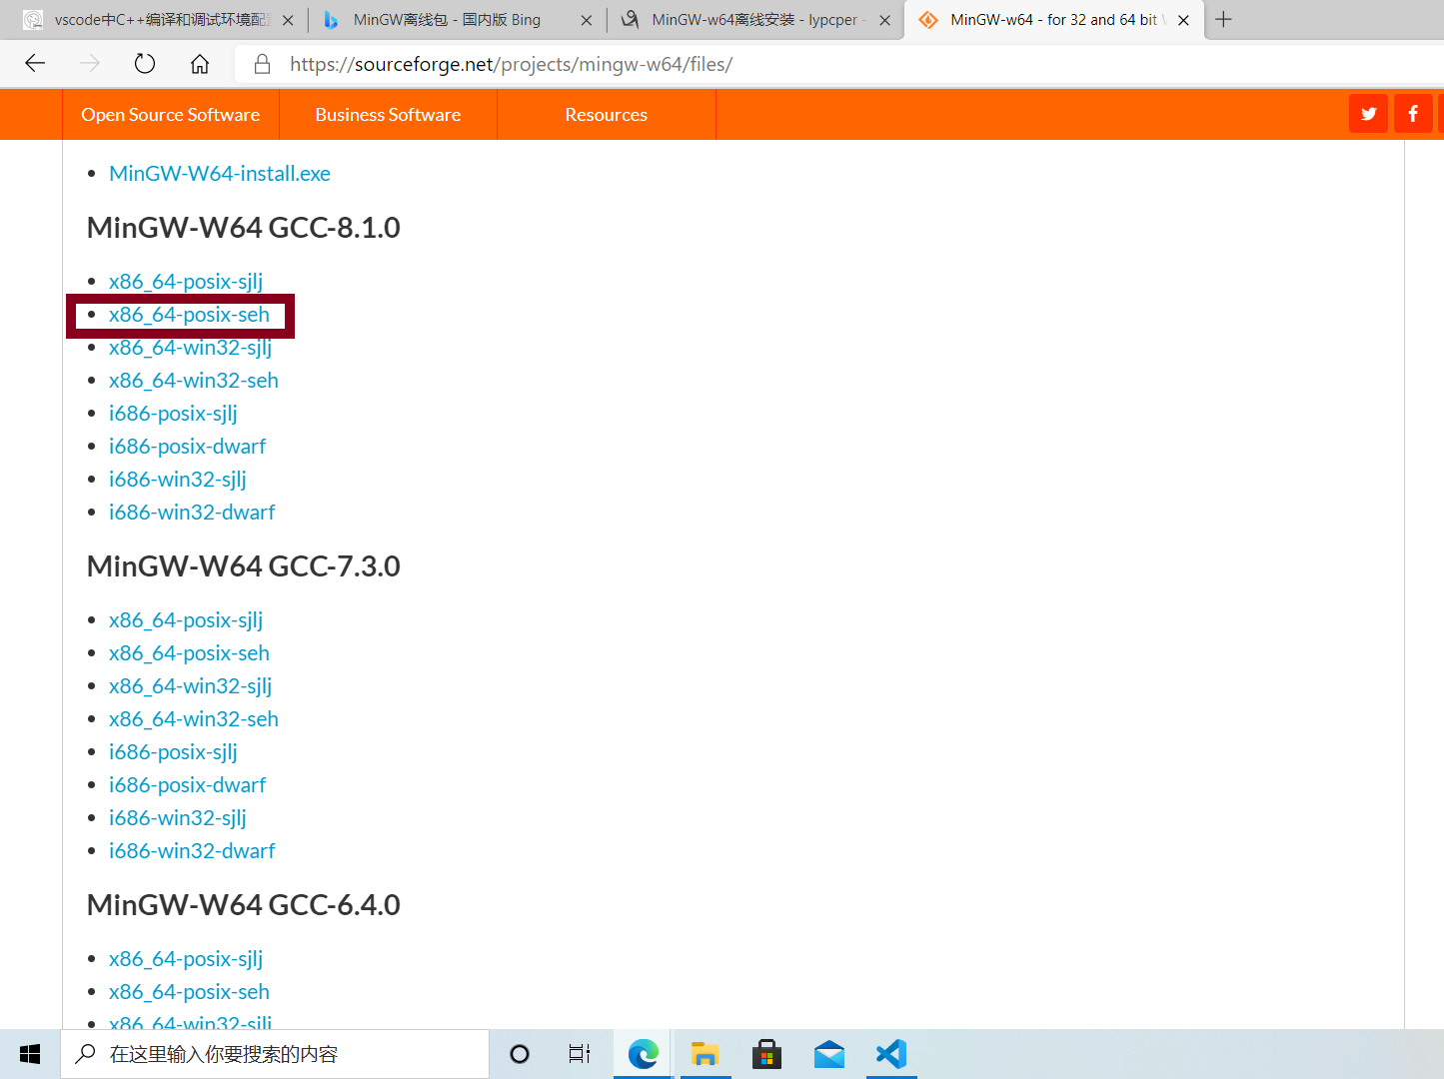Image resolution: width=1444 pixels, height=1079 pixels.
Task: Open GCC-8.1.0 x86_64-win32-seh link
Action: (x=194, y=380)
